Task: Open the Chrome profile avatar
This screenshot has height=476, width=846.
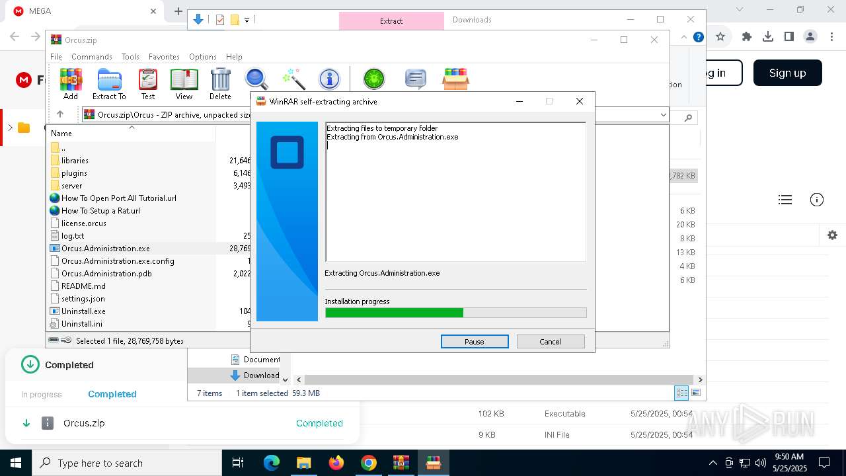Action: tap(810, 36)
